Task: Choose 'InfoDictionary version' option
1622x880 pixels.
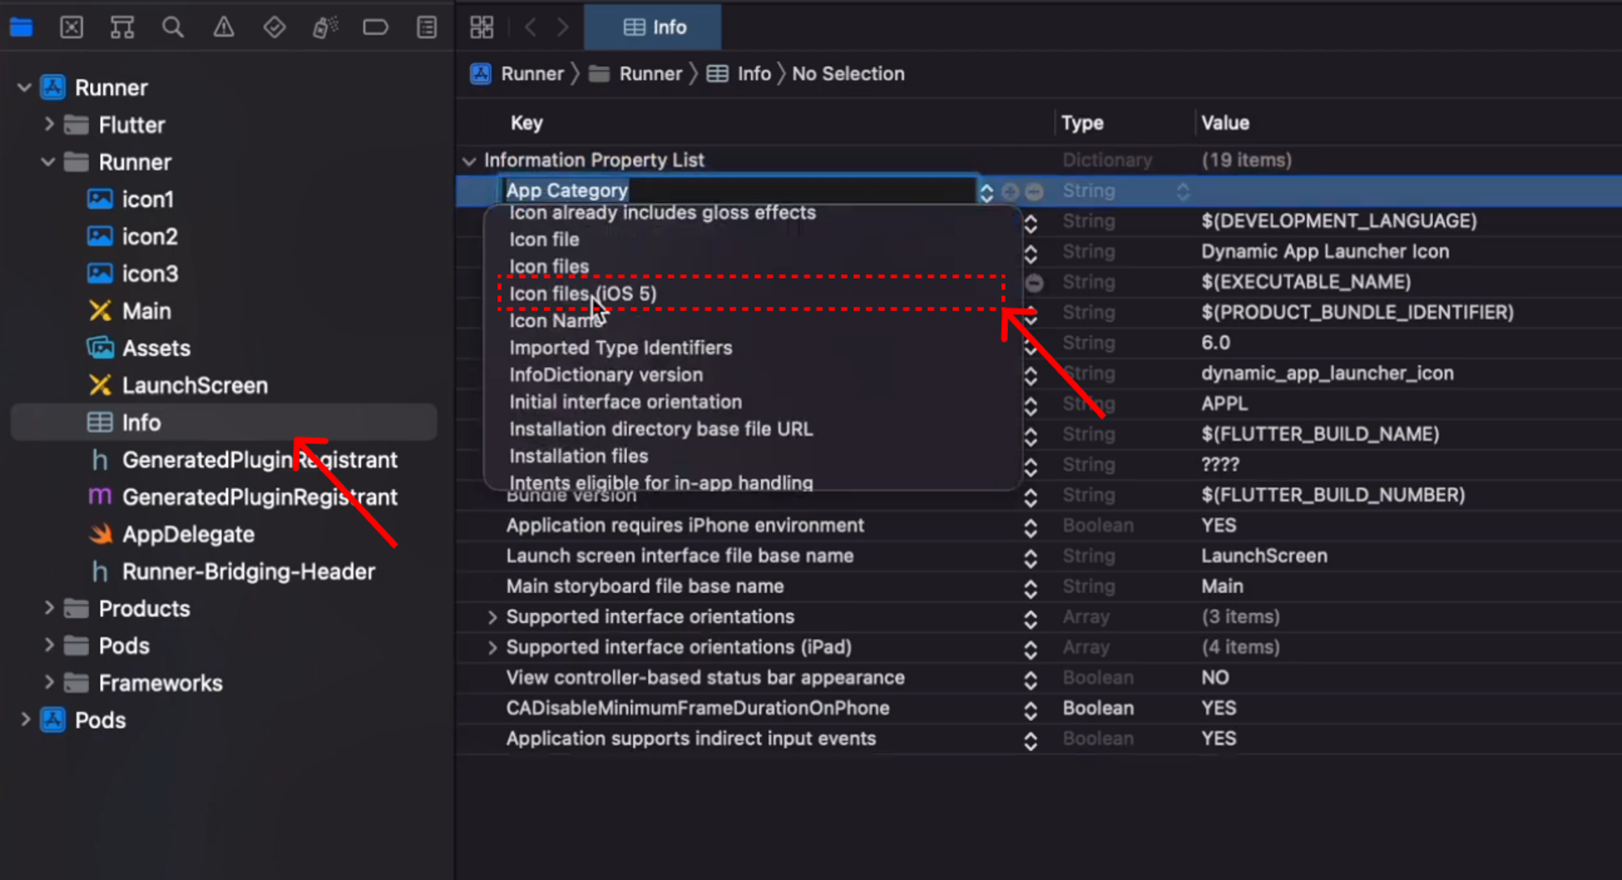Action: click(x=606, y=375)
